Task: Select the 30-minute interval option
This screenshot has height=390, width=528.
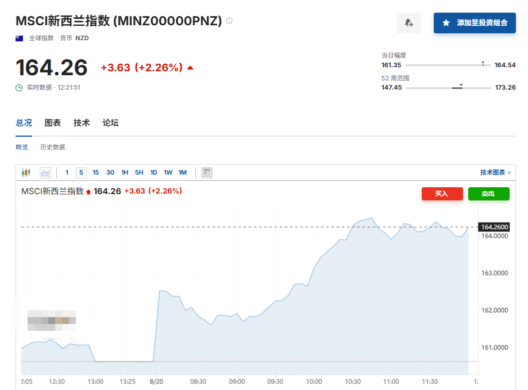Action: [x=110, y=172]
